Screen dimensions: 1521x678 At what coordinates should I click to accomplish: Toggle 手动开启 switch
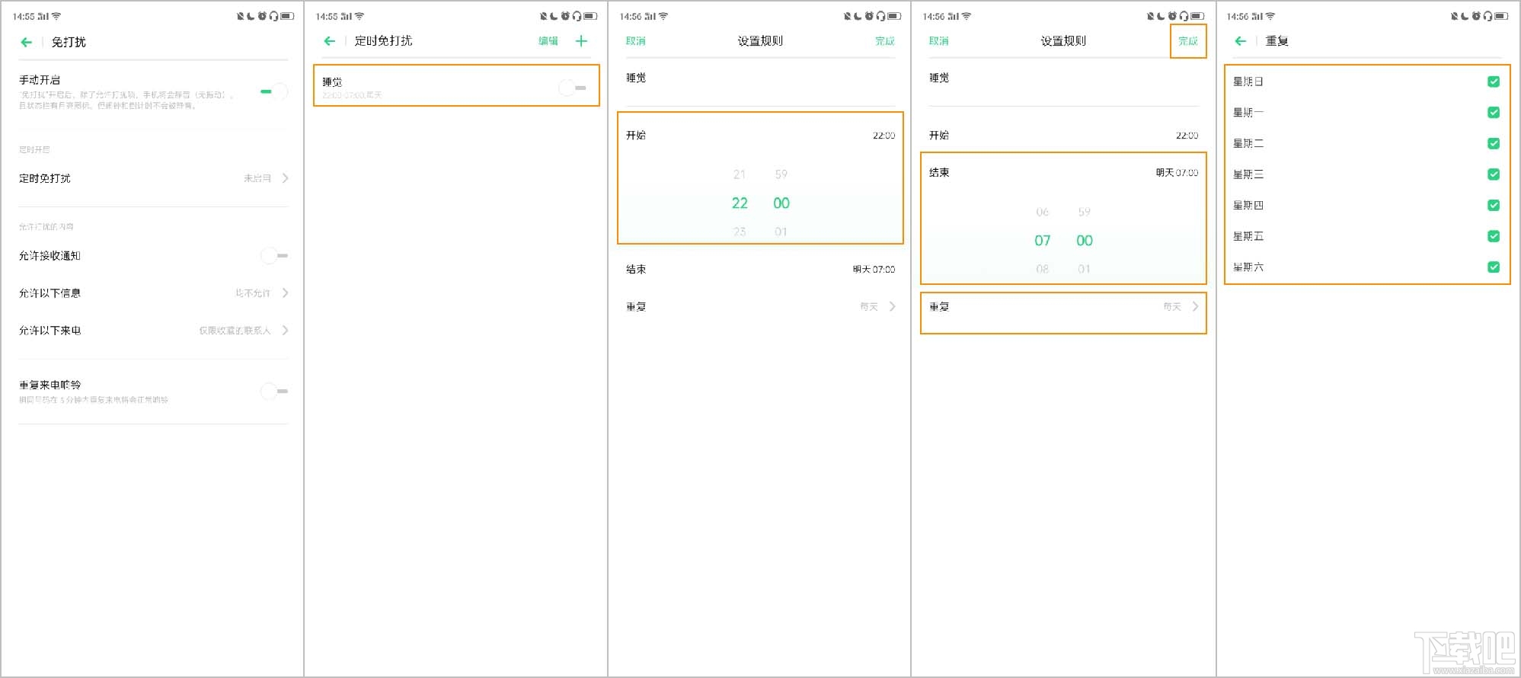click(273, 91)
